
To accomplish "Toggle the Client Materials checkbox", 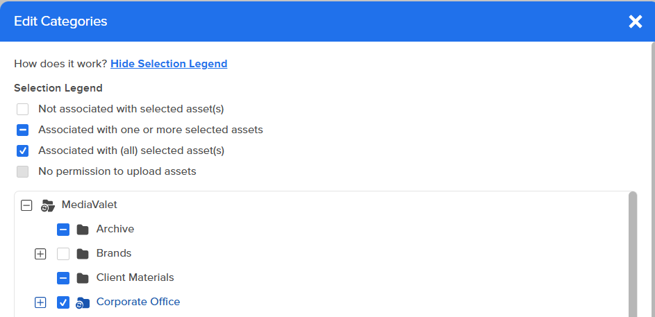I will click(x=63, y=277).
